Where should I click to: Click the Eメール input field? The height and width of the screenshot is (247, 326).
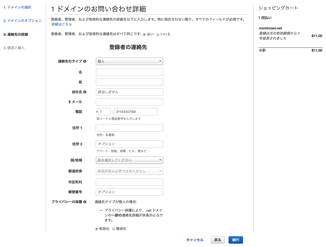pyautogui.click(x=129, y=102)
